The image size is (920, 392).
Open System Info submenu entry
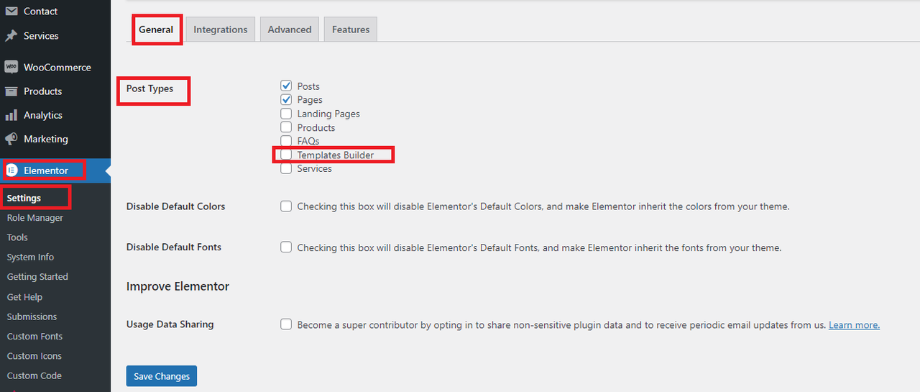click(30, 257)
